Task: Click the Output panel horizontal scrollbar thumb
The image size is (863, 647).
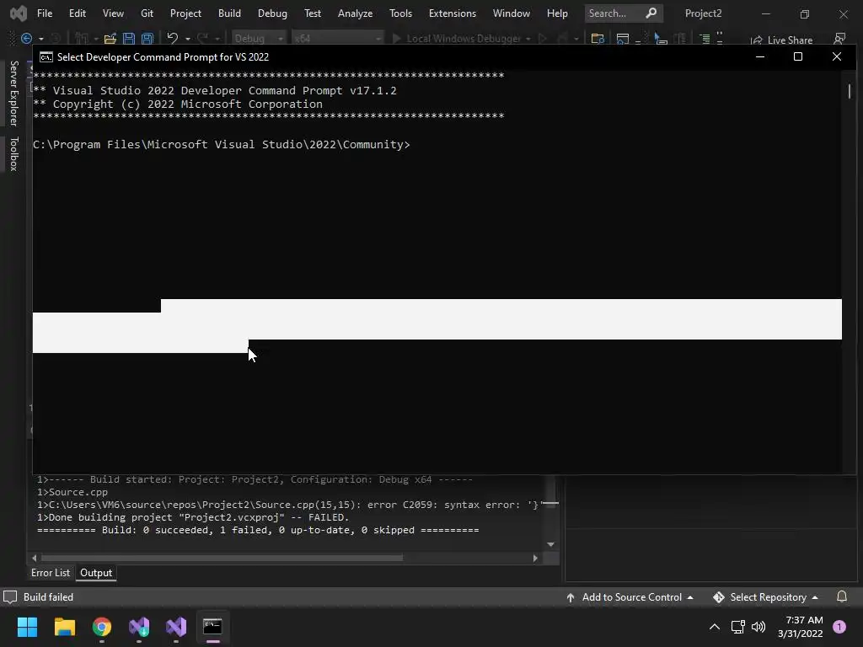Action: 222,558
